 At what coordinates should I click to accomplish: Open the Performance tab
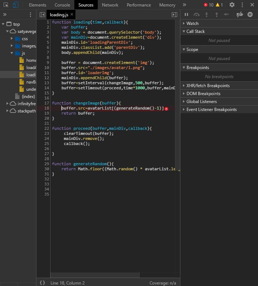(x=139, y=5)
